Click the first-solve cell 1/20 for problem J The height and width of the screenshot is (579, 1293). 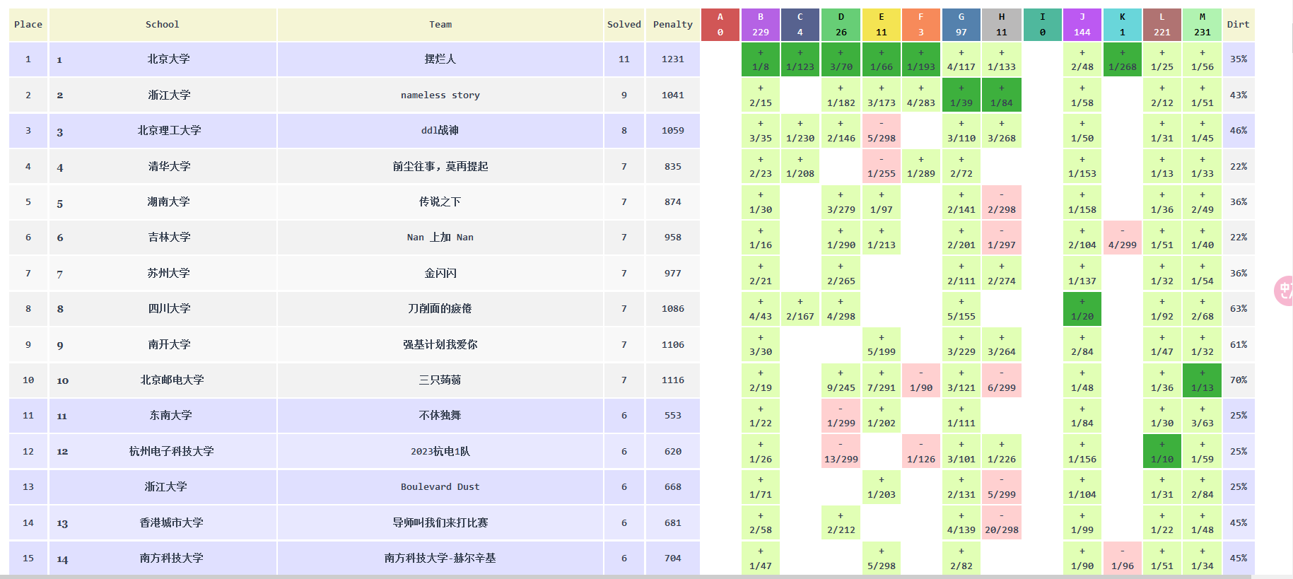click(1082, 309)
